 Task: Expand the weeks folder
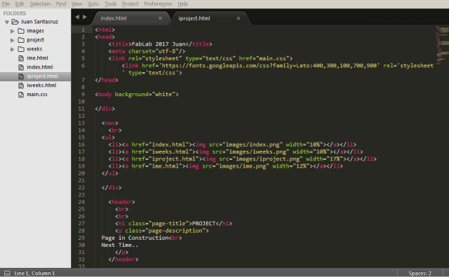click(x=13, y=49)
